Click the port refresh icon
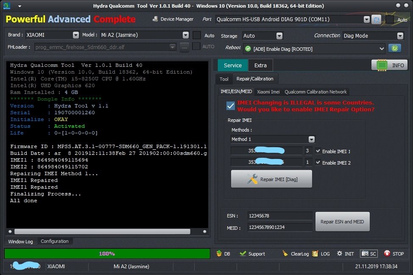The height and width of the screenshot is (275, 413). (376, 19)
